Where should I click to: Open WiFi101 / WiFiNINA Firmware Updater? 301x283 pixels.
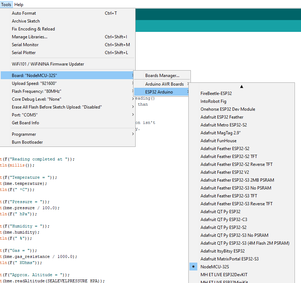click(67, 64)
